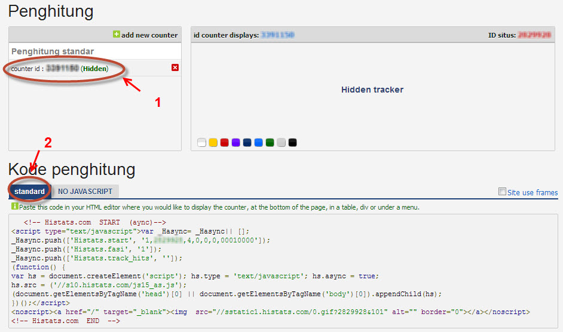Image resolution: width=563 pixels, height=332 pixels.
Task: Pick the green color swatch
Action: click(x=270, y=143)
